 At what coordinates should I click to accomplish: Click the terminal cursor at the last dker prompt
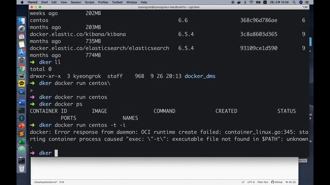click(x=56, y=153)
